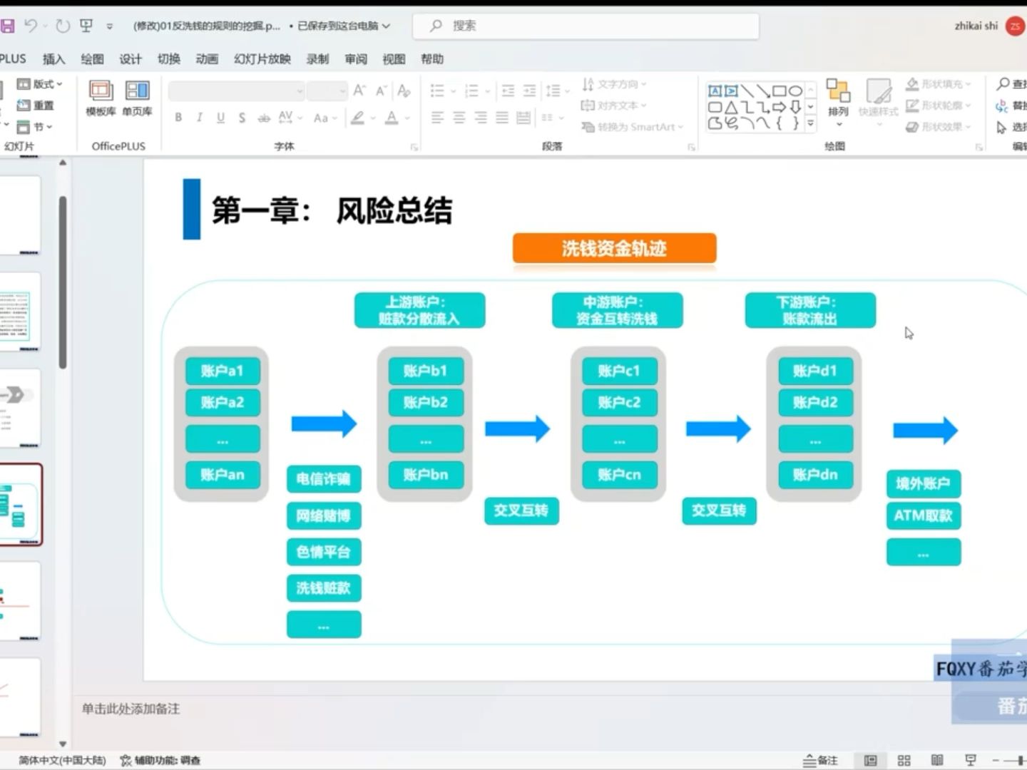Open the 形状效果 shape effects options
This screenshot has width=1027, height=770.
(939, 127)
